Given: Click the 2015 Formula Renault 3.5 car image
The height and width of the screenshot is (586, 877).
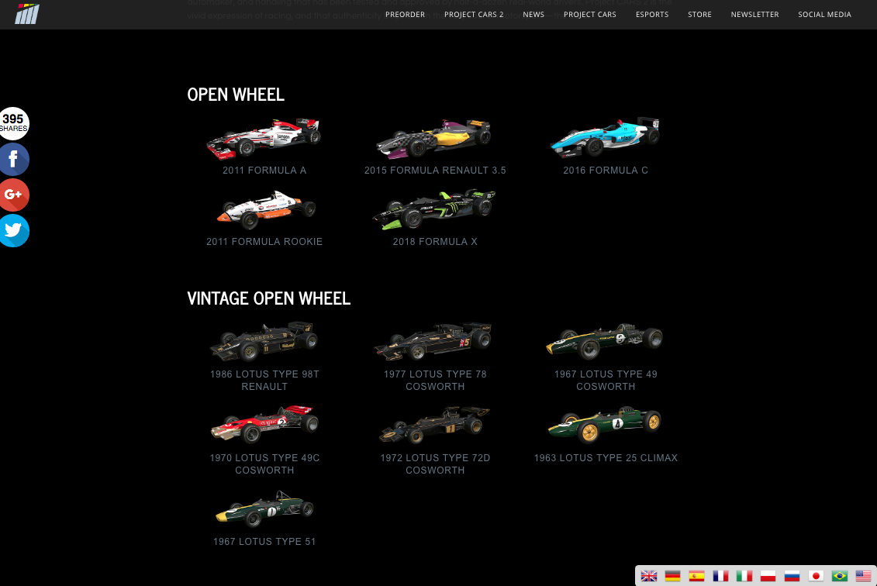Looking at the screenshot, I should click(434, 138).
